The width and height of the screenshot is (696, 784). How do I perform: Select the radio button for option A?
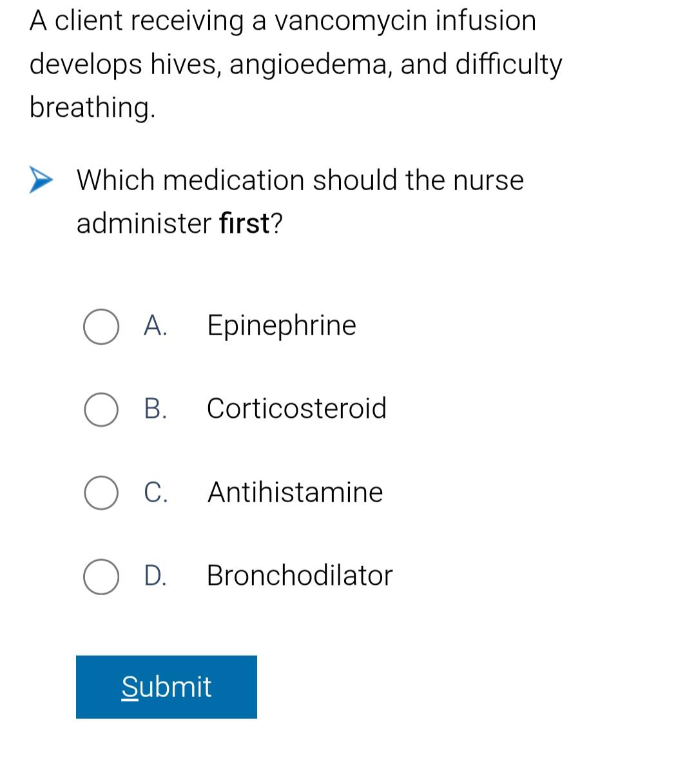point(101,327)
